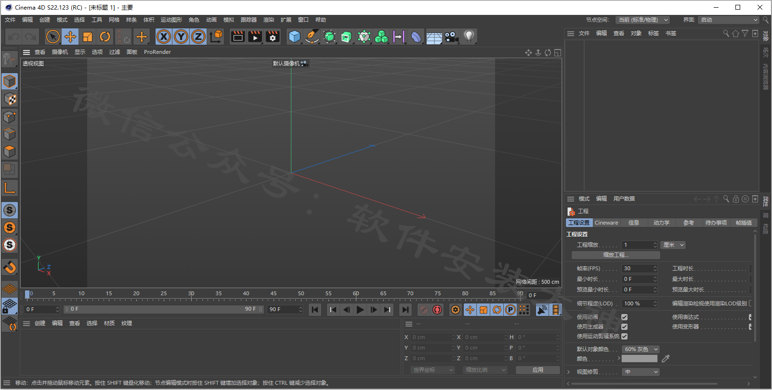Screen dimensions: 772x390
Task: Enable Snap magnet icon
Action: tap(10, 267)
